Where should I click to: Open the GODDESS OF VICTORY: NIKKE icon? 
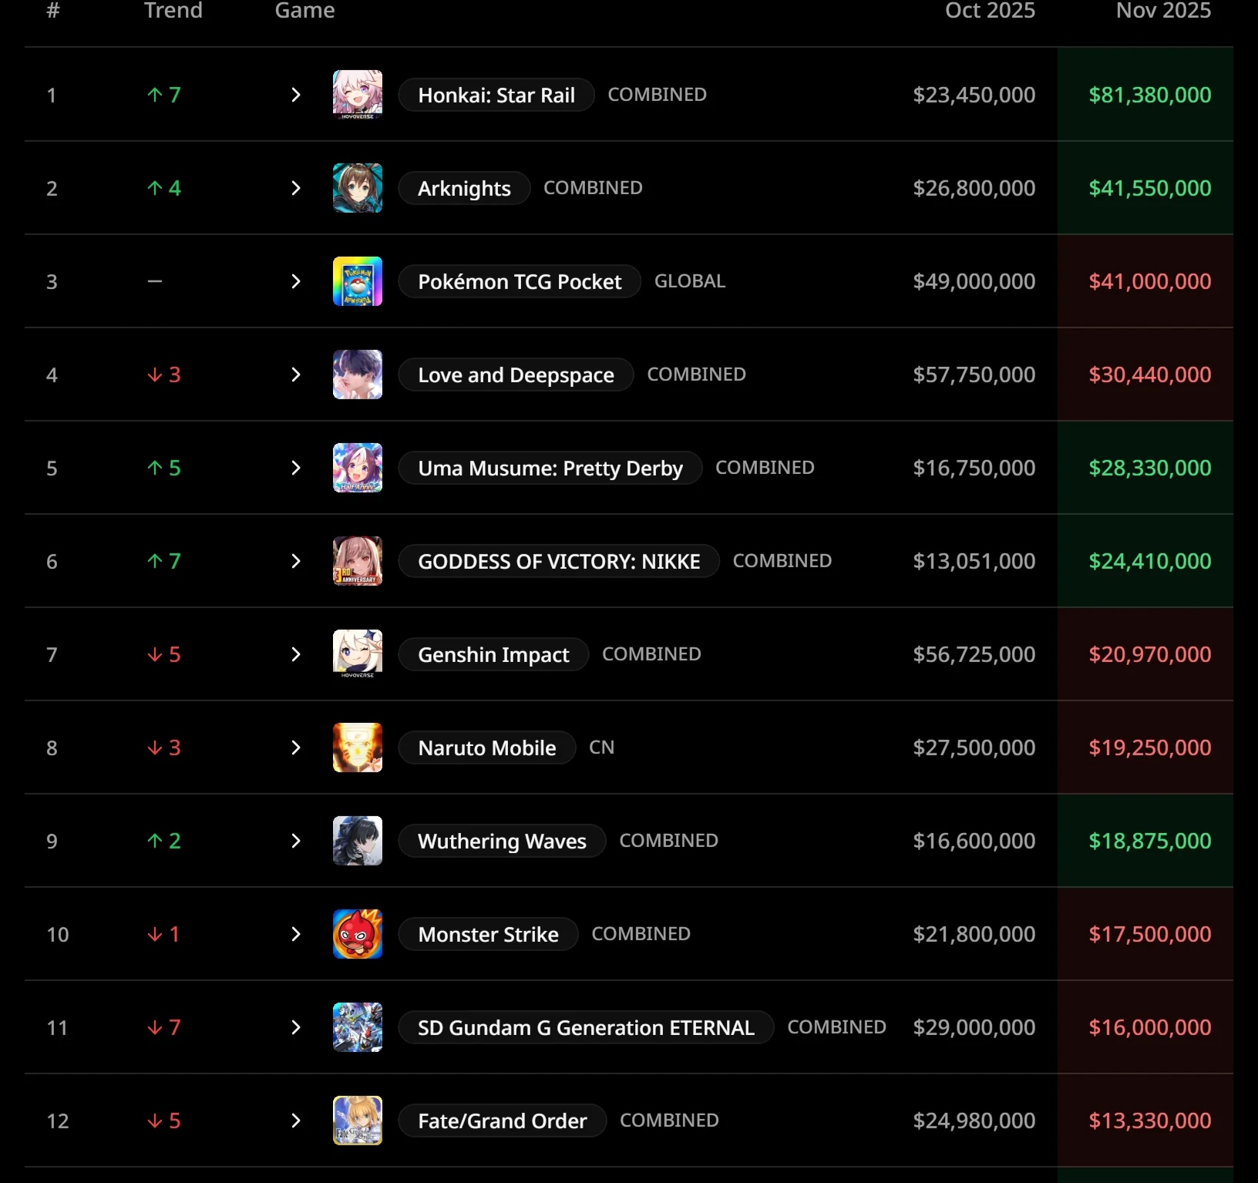[x=358, y=561]
